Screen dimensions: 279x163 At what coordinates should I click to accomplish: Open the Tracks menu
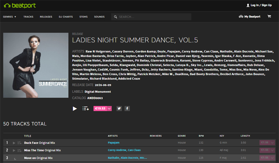pyautogui.click(x=28, y=17)
